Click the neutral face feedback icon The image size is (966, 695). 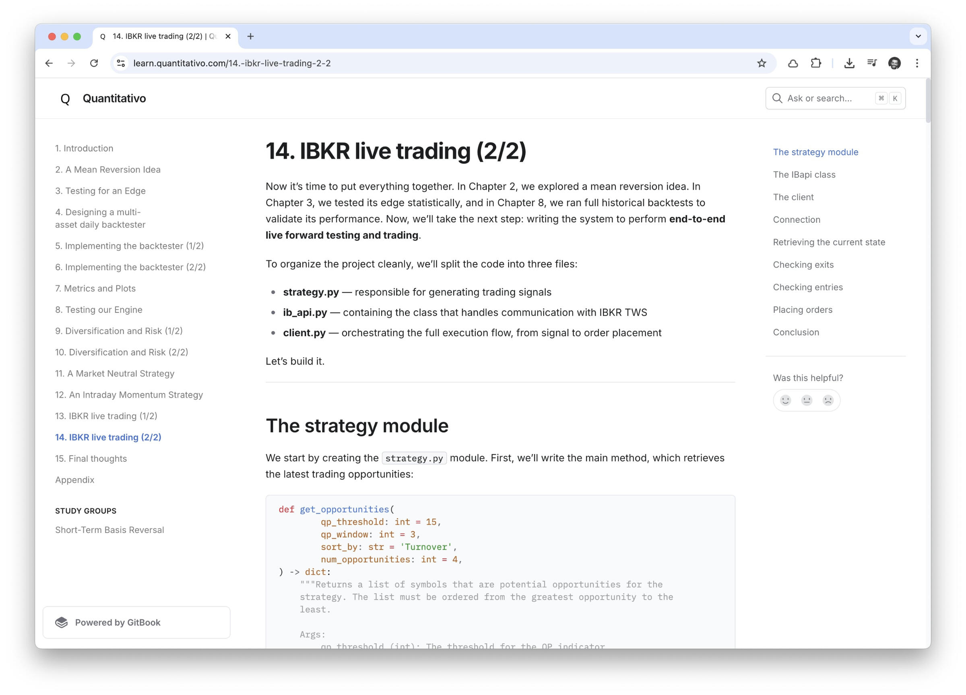[807, 400]
